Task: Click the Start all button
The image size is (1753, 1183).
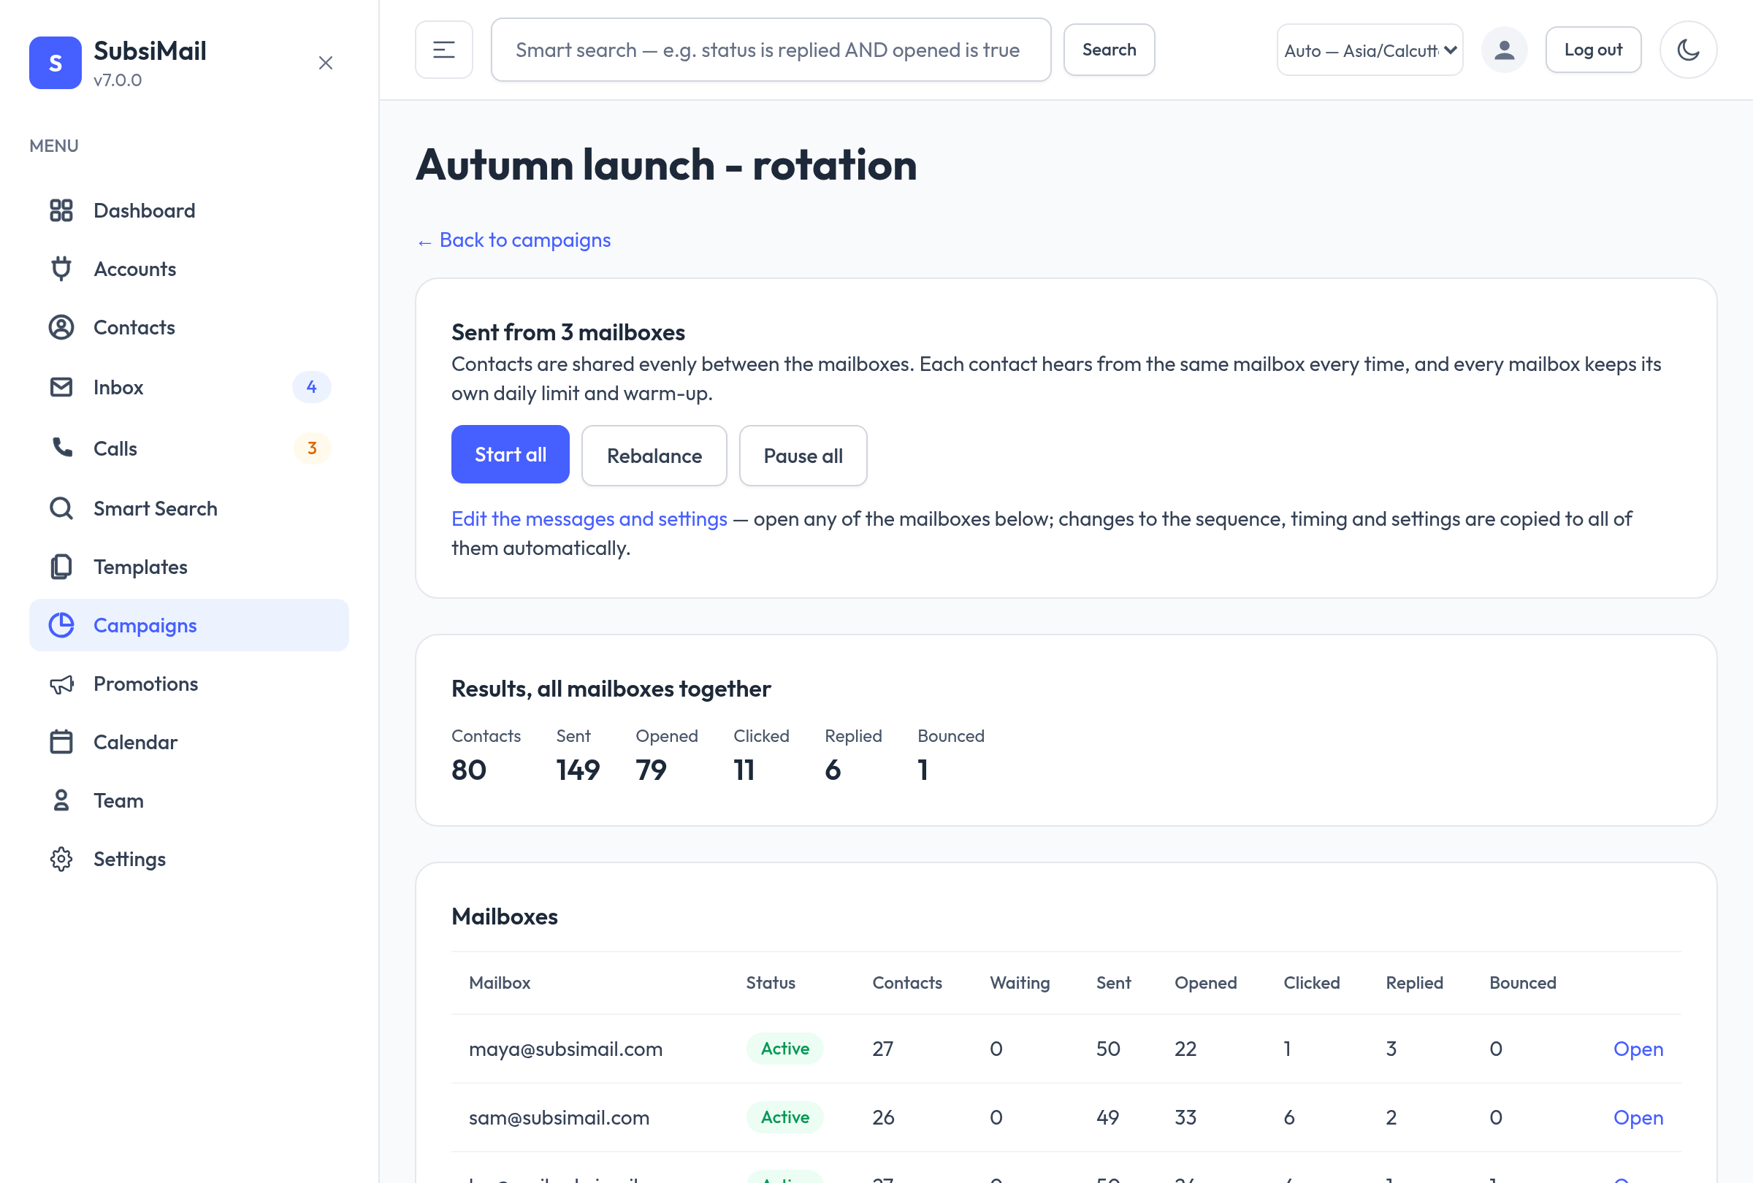Action: click(x=510, y=454)
